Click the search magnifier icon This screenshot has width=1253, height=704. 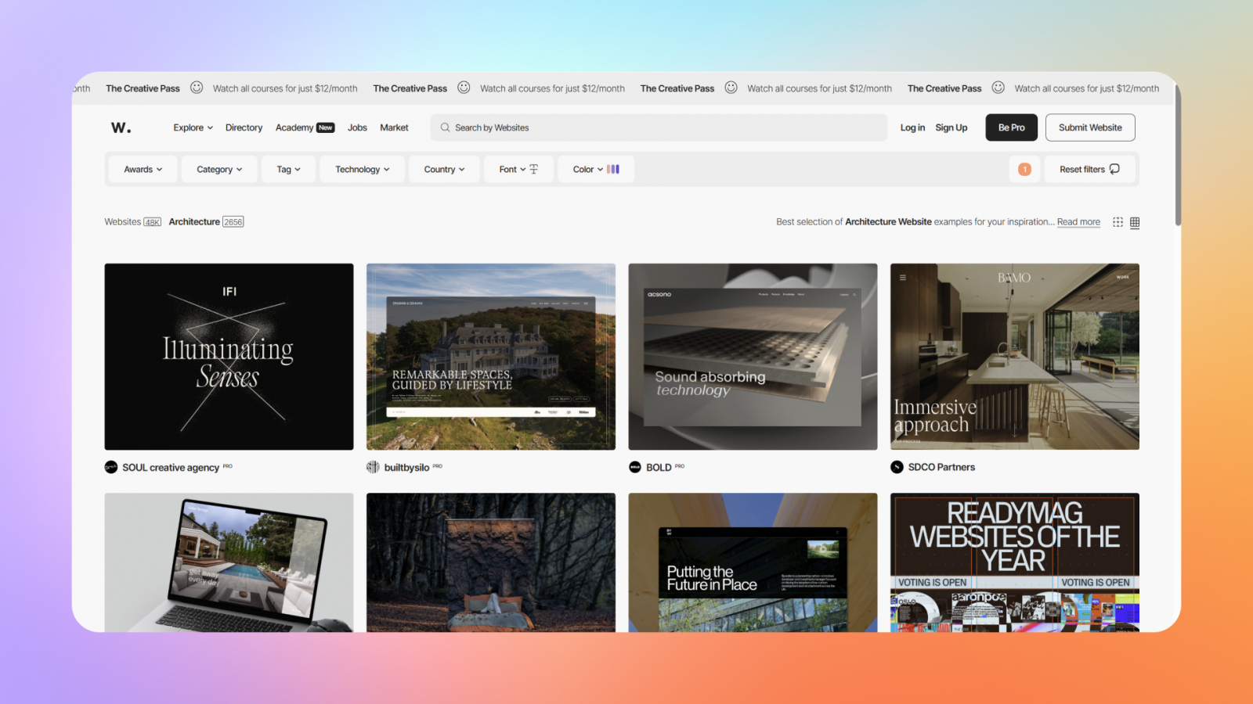tap(445, 128)
